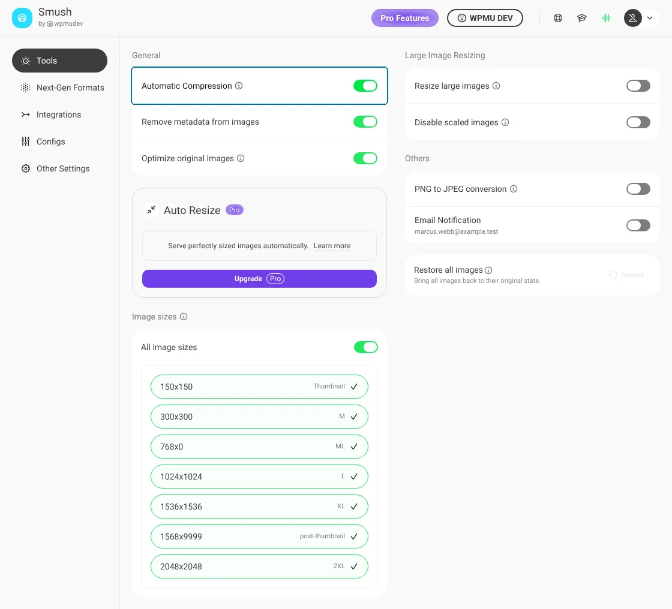Expand the account dropdown chevron
Screen dimensions: 672x609
(650, 18)
